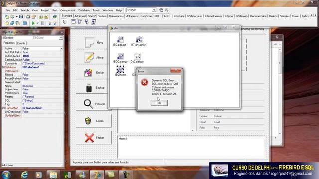Click the Params property (TParams) value

42,97
